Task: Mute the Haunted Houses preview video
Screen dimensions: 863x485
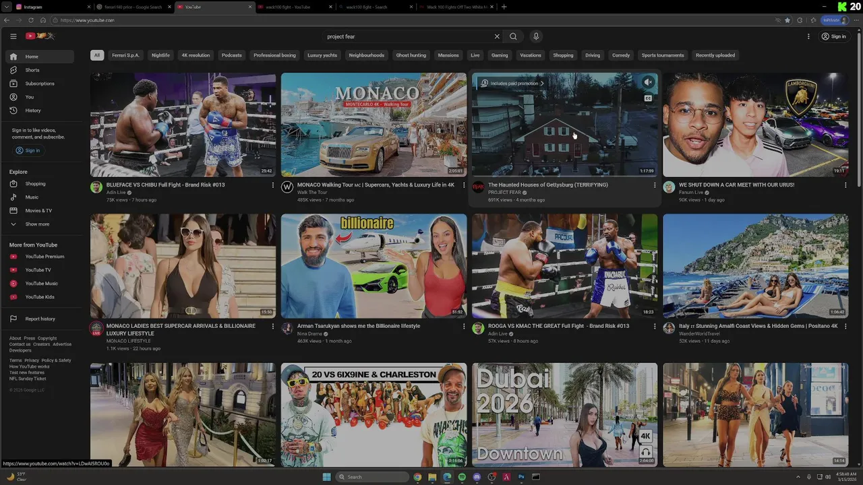Action: coord(648,82)
